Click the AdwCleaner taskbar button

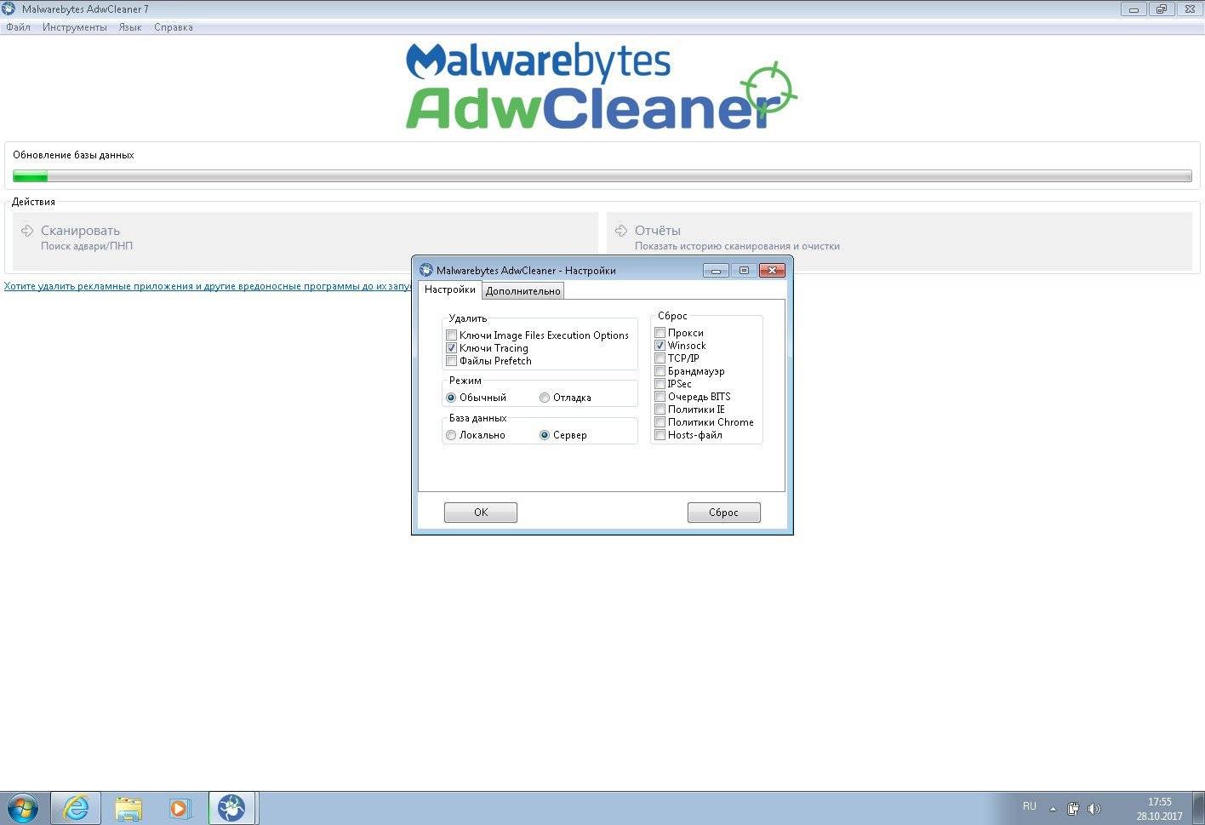point(231,807)
